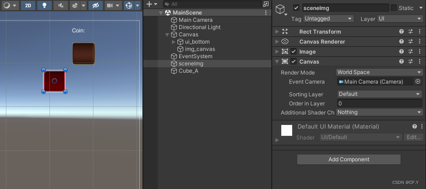
Task: Open Canvas component more options menu
Action: pos(419,62)
